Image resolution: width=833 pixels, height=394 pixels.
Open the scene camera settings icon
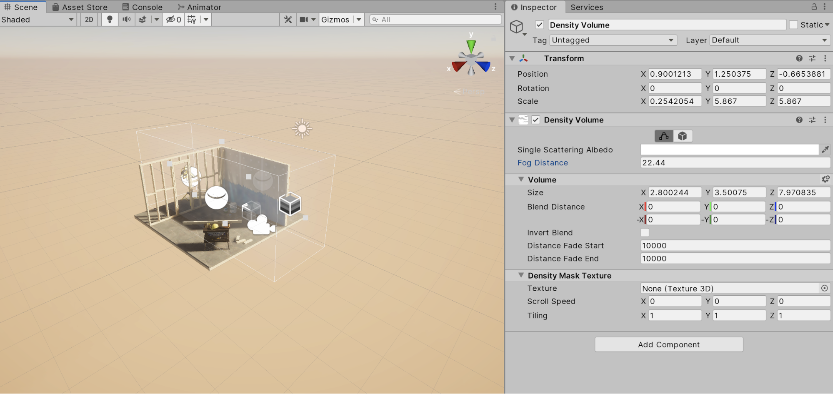pos(304,20)
